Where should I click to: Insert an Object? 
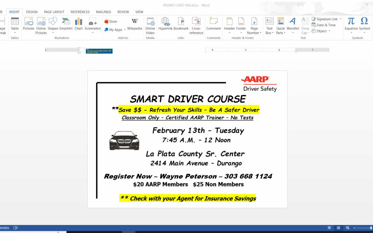tap(319, 31)
